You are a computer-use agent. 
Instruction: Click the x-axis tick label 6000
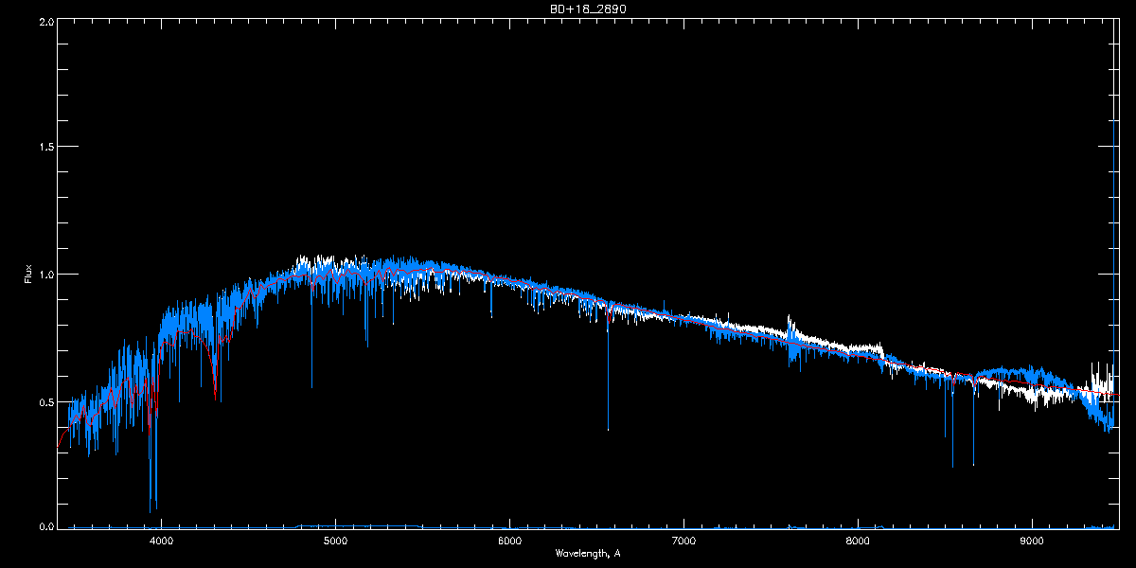[x=509, y=541]
